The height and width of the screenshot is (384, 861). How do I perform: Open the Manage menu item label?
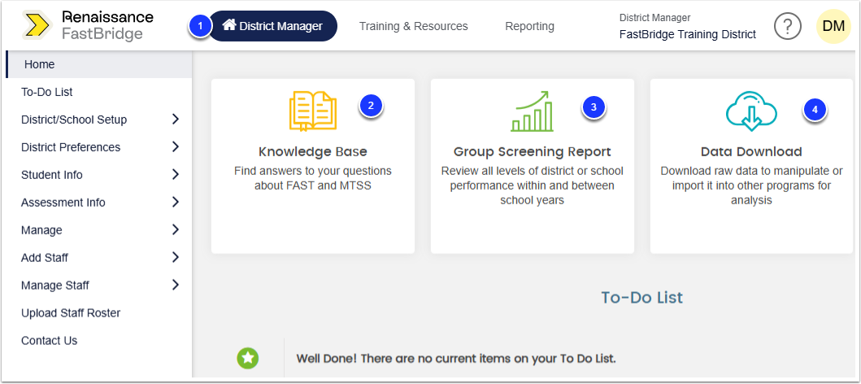click(x=41, y=229)
